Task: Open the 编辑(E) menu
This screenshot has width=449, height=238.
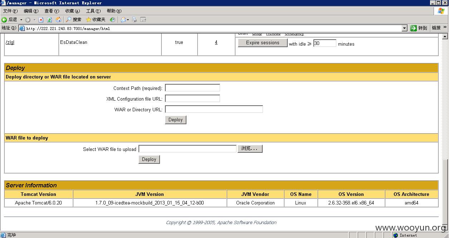Action: pos(31,11)
